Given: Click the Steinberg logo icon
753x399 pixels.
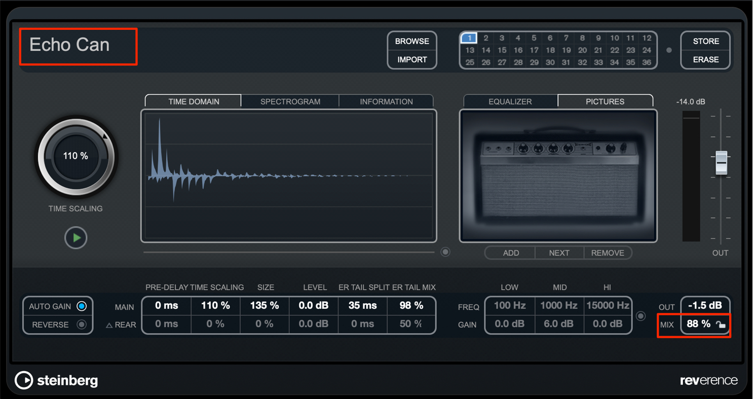Looking at the screenshot, I should pyautogui.click(x=24, y=380).
